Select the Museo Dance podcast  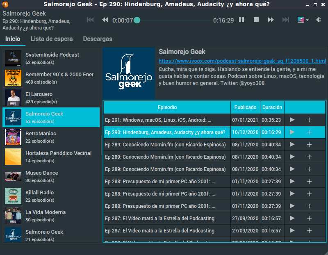point(51,176)
